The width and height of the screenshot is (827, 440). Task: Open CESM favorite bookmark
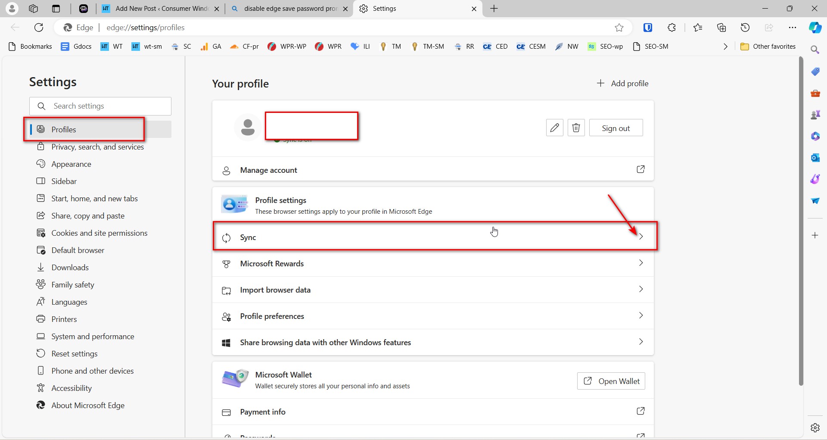pyautogui.click(x=531, y=47)
